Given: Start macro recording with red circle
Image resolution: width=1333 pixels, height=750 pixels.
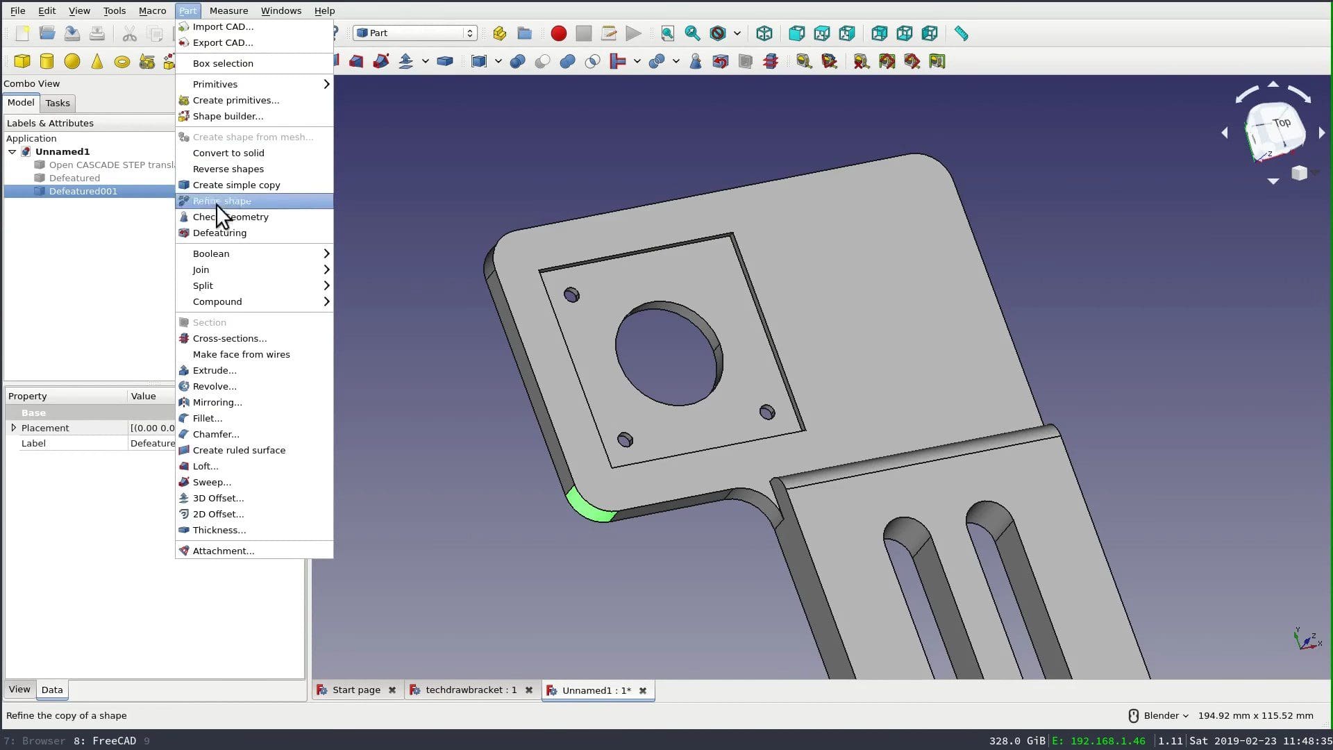Looking at the screenshot, I should [x=558, y=33].
